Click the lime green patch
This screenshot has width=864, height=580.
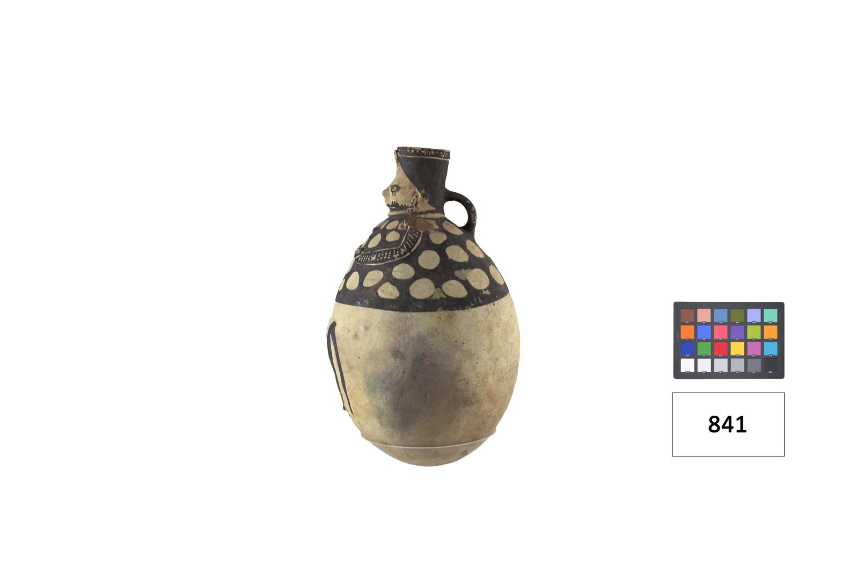[754, 332]
